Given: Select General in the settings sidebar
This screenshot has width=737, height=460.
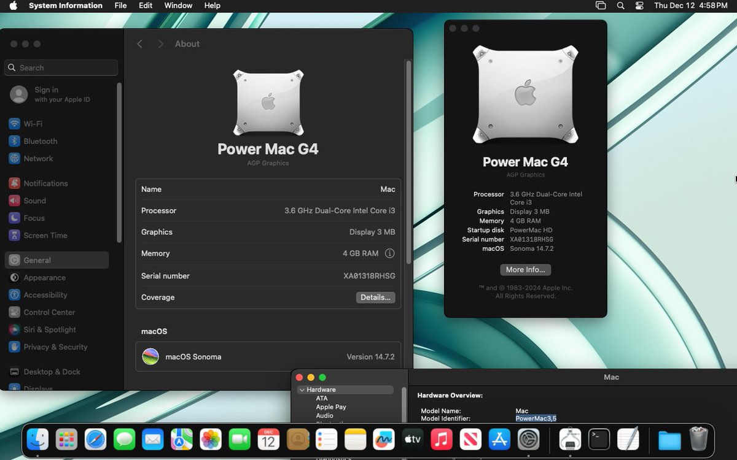Looking at the screenshot, I should tap(57, 260).
